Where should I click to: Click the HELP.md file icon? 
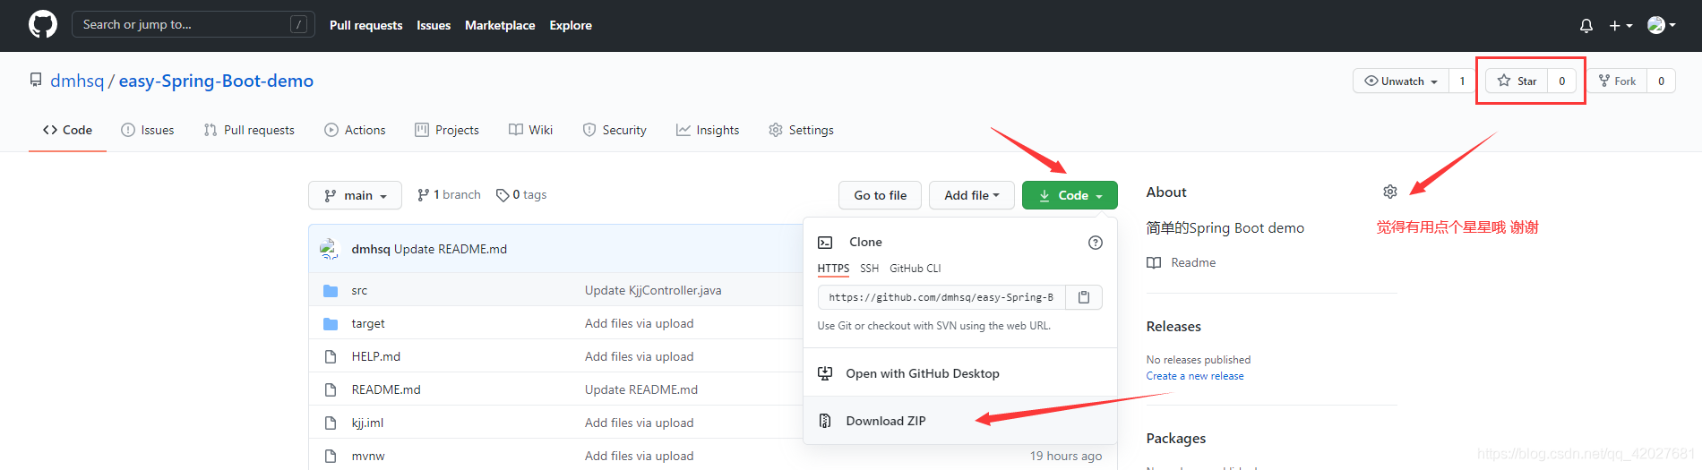coord(331,356)
